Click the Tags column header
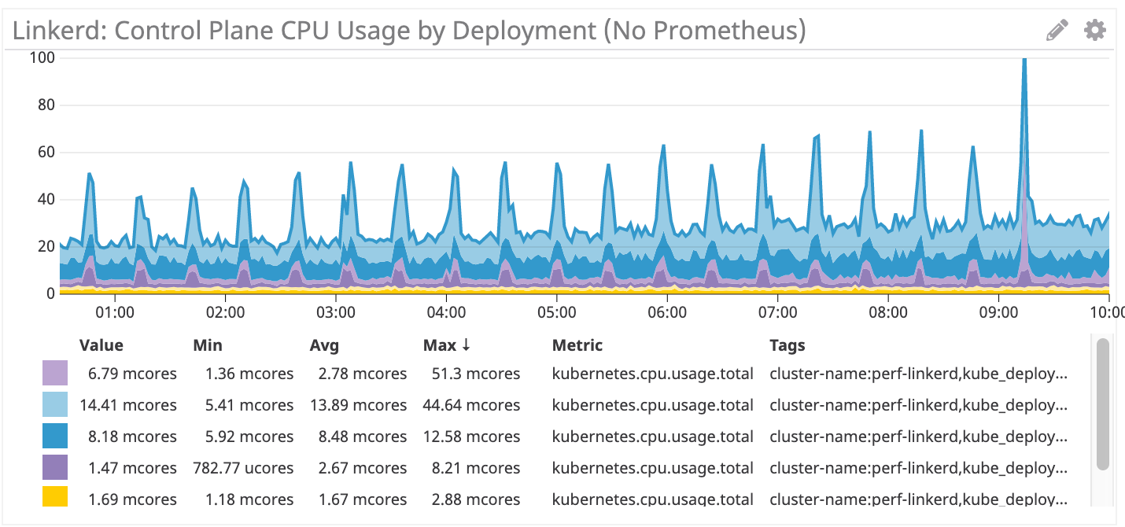1125x527 pixels. [787, 346]
